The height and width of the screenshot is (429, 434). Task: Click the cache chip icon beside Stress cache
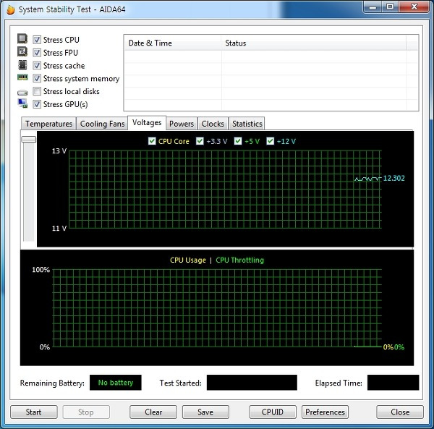(x=22, y=65)
